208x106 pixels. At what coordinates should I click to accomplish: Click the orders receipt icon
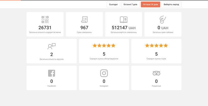84,20
